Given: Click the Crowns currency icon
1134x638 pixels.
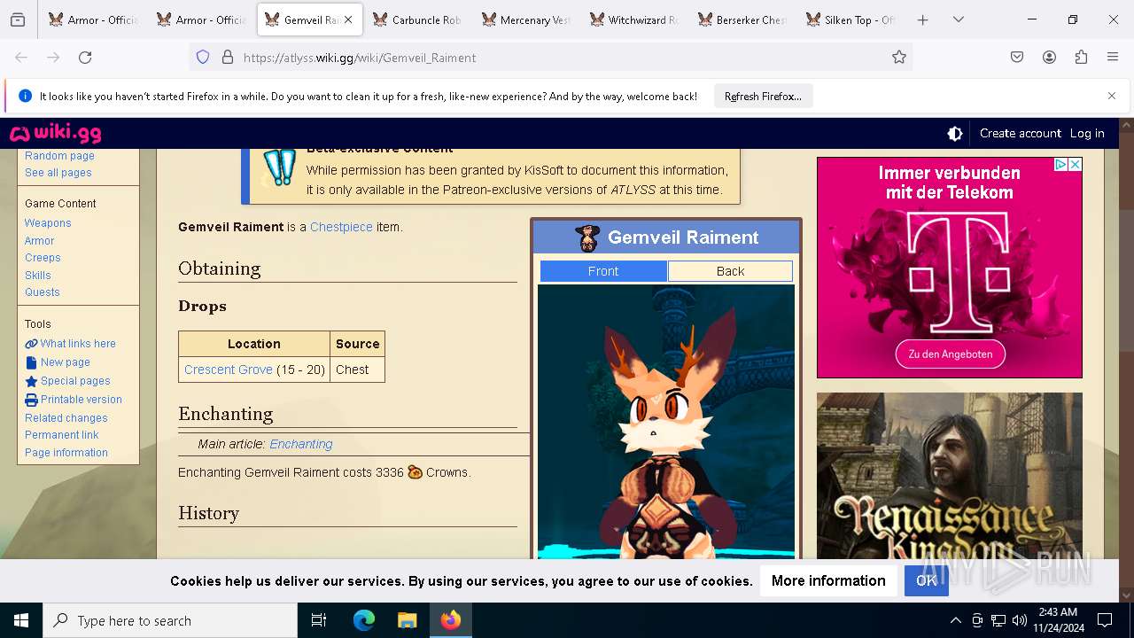Looking at the screenshot, I should (415, 472).
